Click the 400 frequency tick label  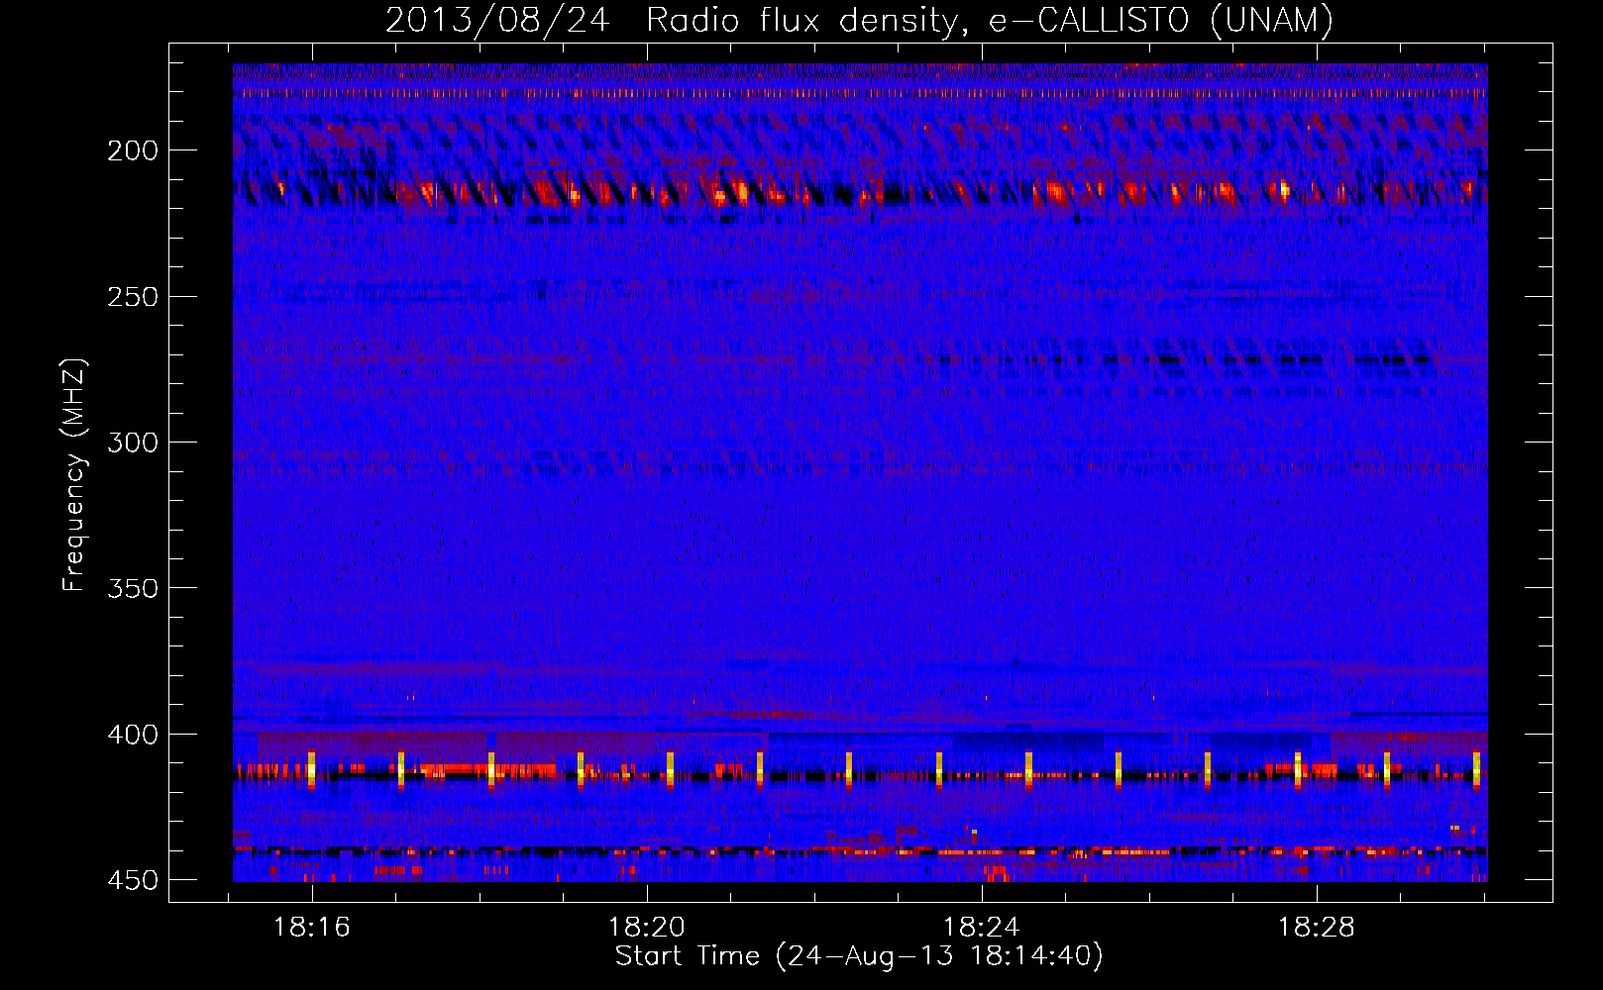tap(133, 735)
